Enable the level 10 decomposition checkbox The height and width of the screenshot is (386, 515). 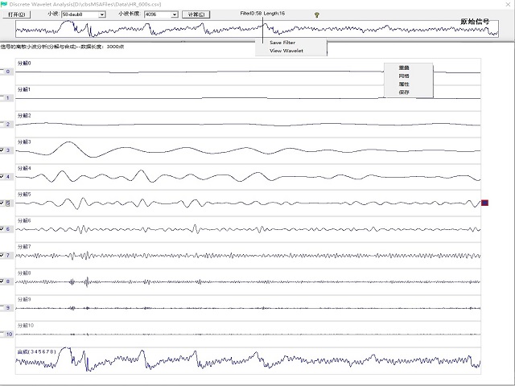click(x=2, y=334)
